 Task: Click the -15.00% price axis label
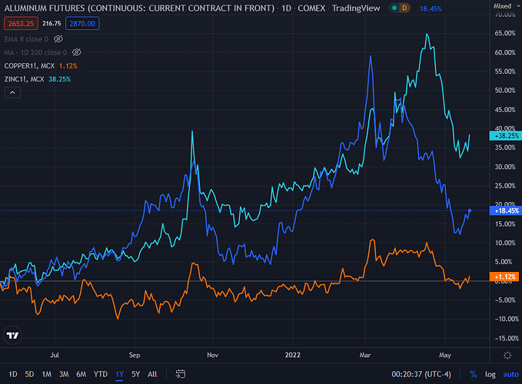point(505,339)
